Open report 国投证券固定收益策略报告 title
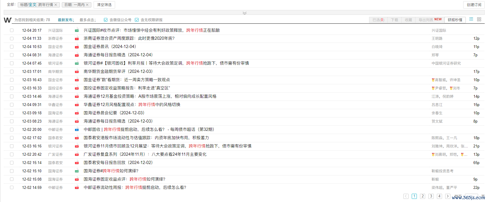Screen dimensions: 487x202 (x=127, y=88)
